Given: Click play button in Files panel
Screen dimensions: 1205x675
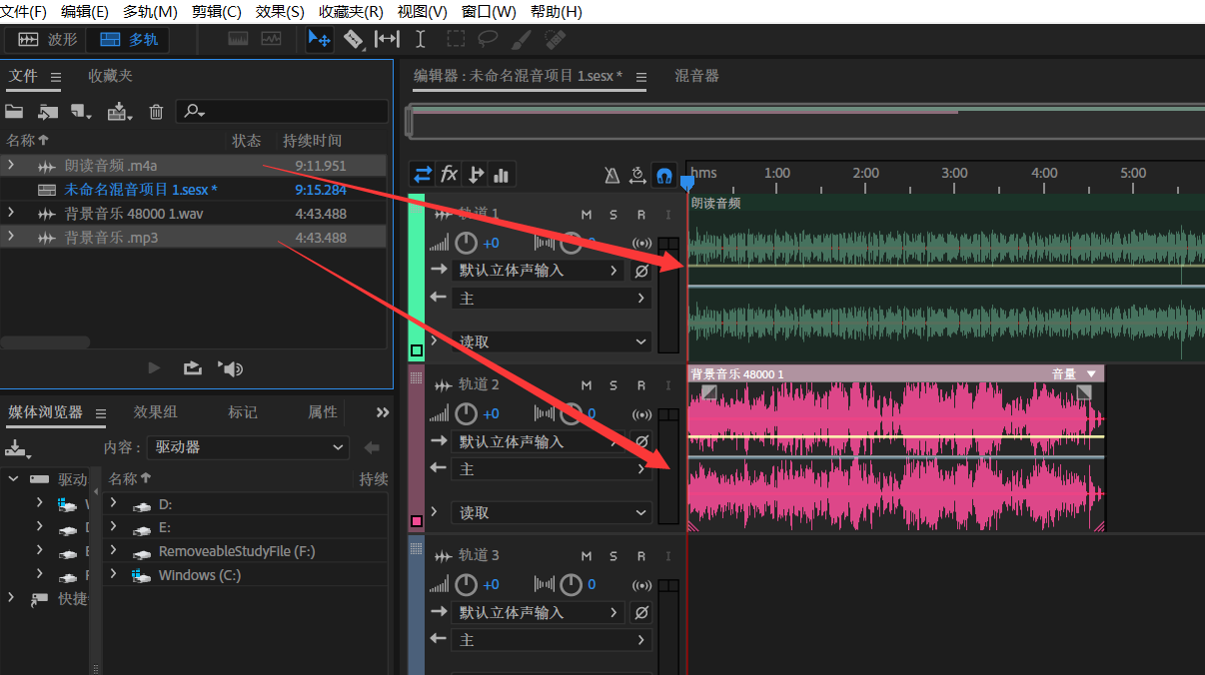Looking at the screenshot, I should pos(154,368).
